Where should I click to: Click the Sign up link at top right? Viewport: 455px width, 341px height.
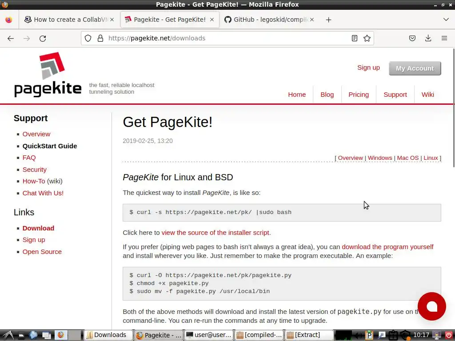368,67
